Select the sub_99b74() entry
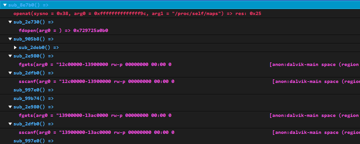This screenshot has width=360, height=144. tap(33, 98)
